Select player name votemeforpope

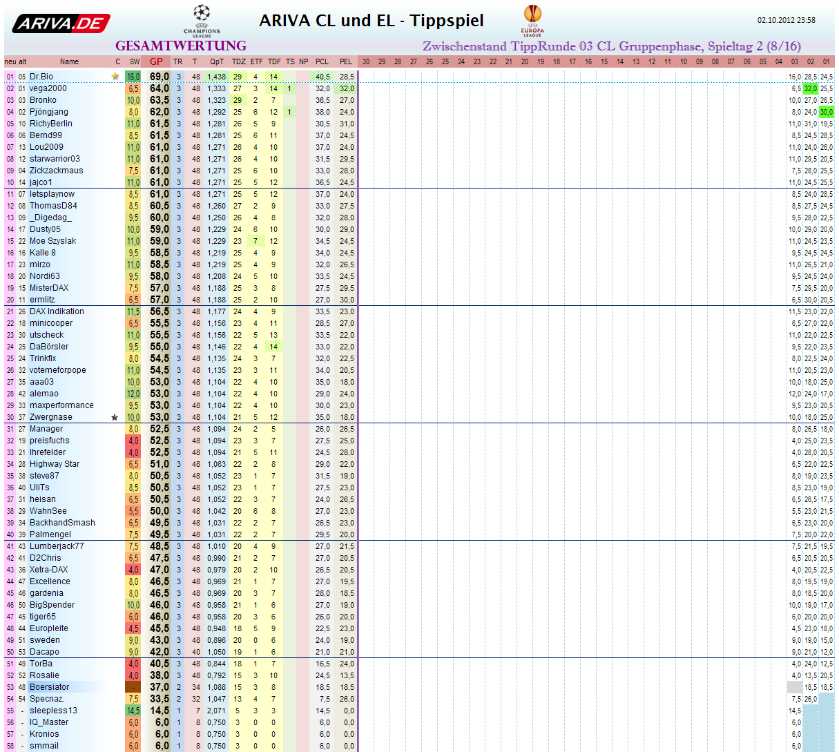point(58,370)
